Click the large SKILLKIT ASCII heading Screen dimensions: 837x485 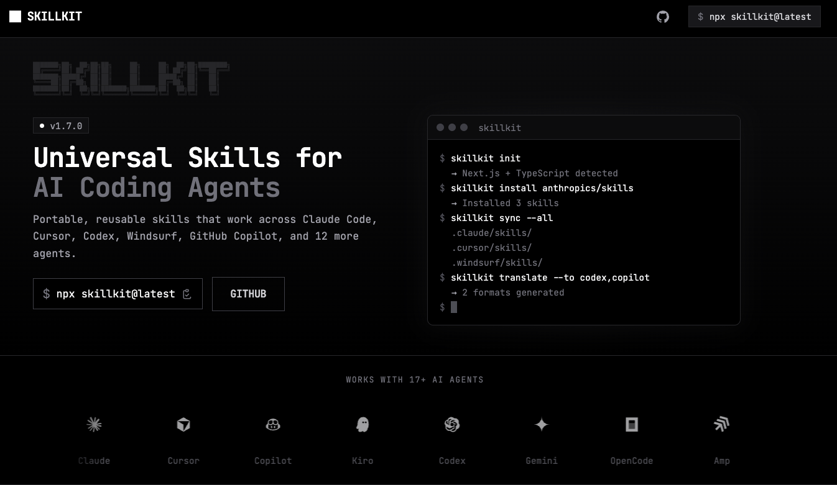point(131,78)
